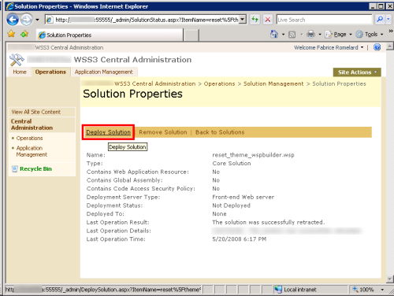Open the Site Actions dropdown
This screenshot has width=394, height=296.
pyautogui.click(x=357, y=72)
